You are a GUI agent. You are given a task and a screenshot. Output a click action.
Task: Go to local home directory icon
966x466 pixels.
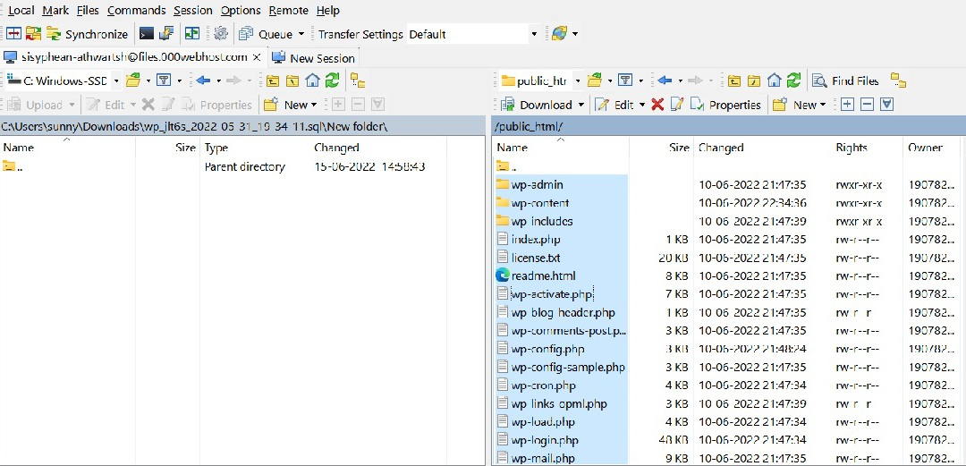[312, 80]
